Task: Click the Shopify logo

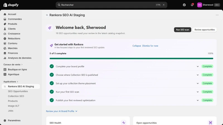Action: (11, 5)
